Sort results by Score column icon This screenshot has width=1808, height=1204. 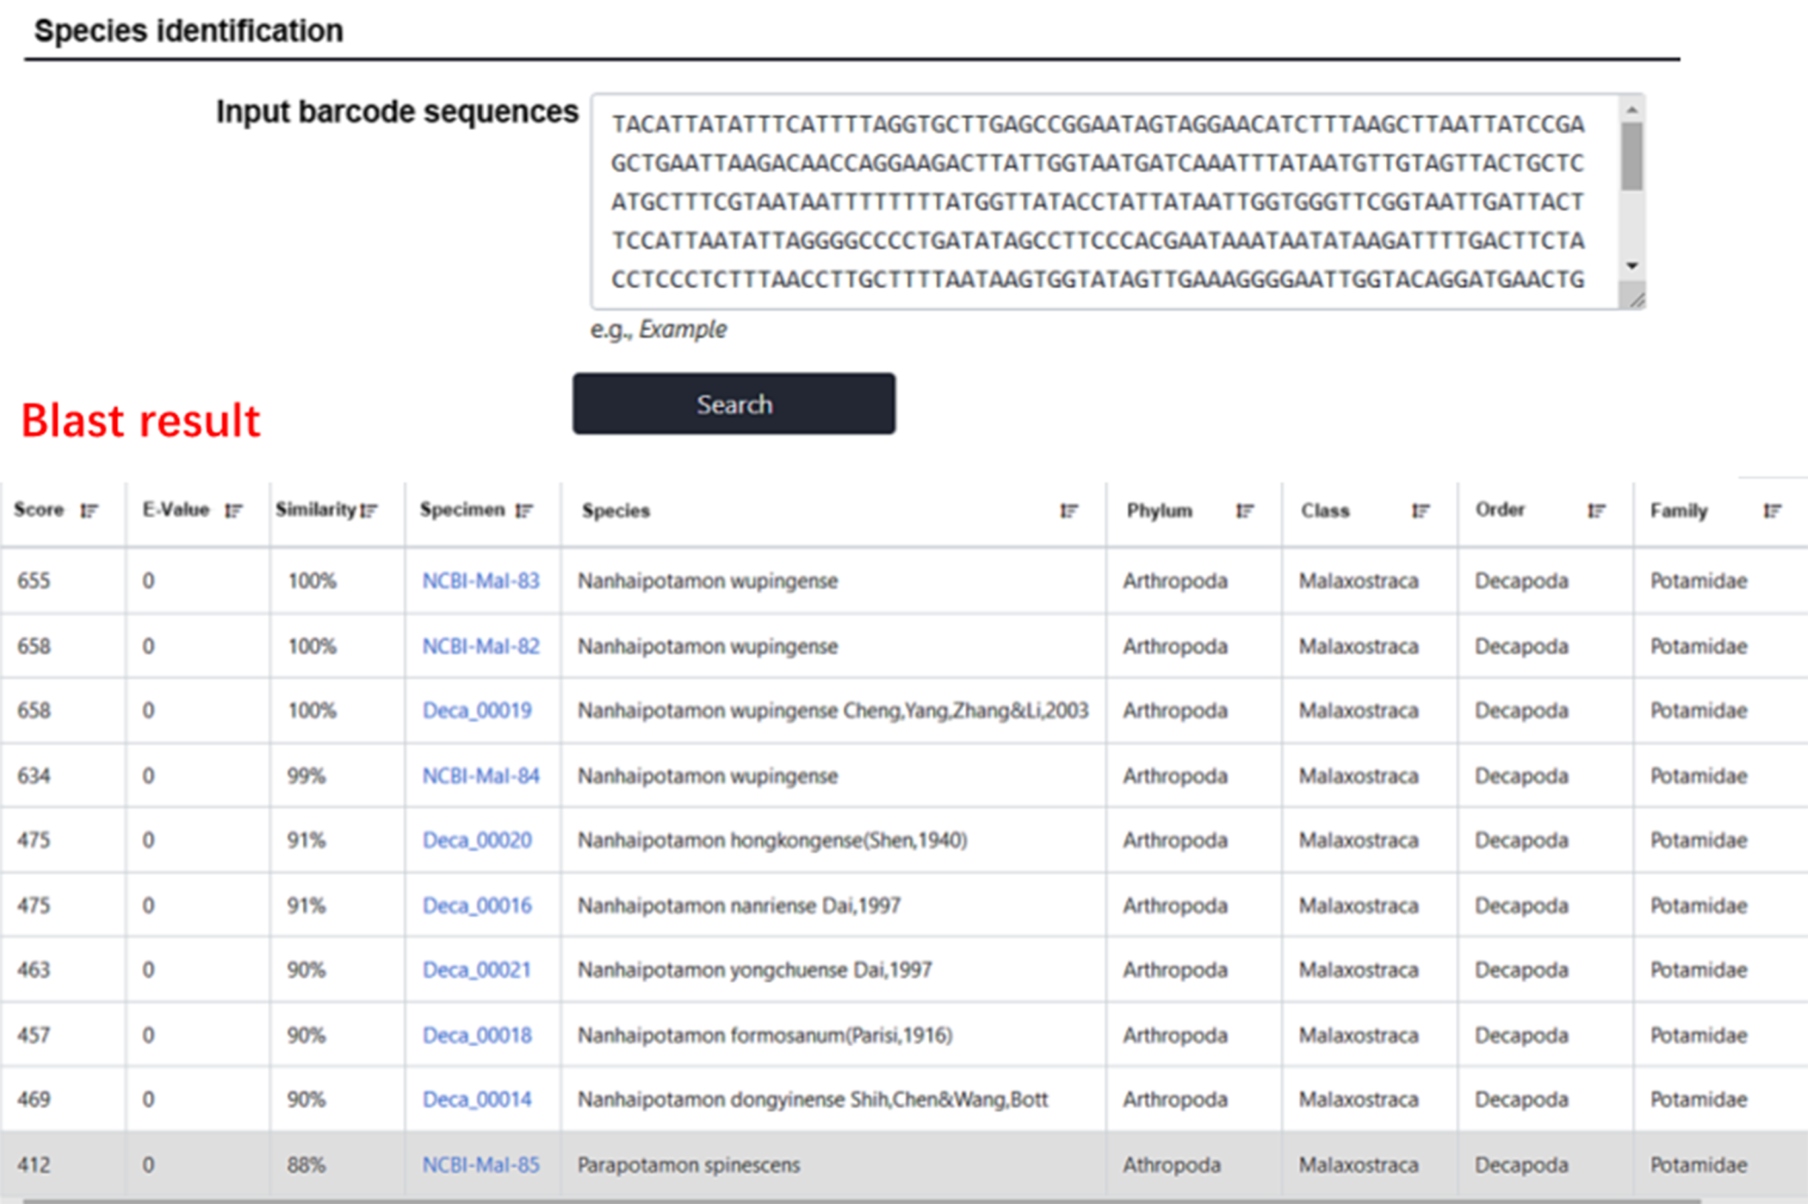click(x=88, y=511)
